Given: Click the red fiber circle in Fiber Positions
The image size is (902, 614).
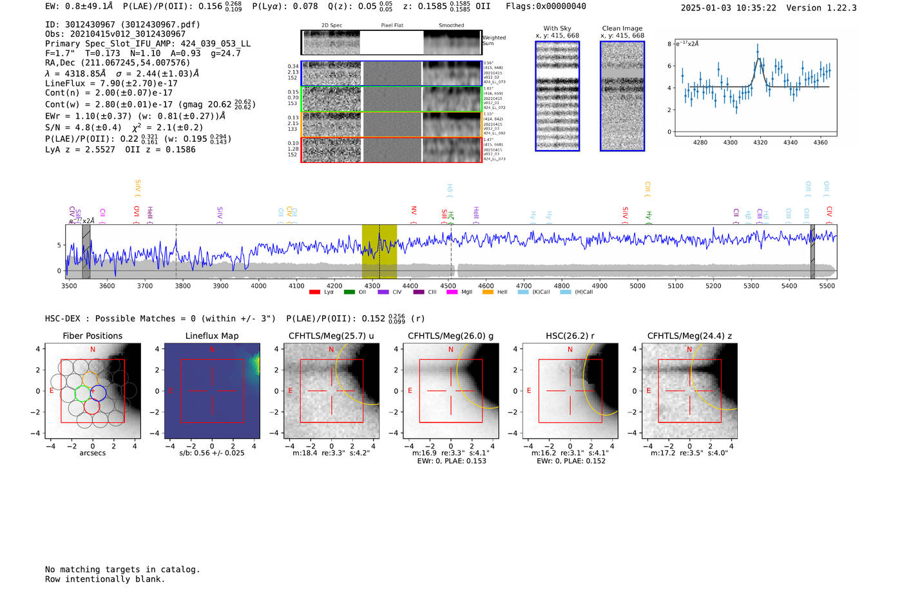Looking at the screenshot, I should pyautogui.click(x=91, y=406).
